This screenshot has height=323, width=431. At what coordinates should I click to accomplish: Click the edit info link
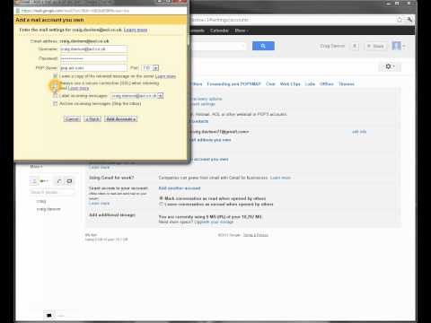359,132
